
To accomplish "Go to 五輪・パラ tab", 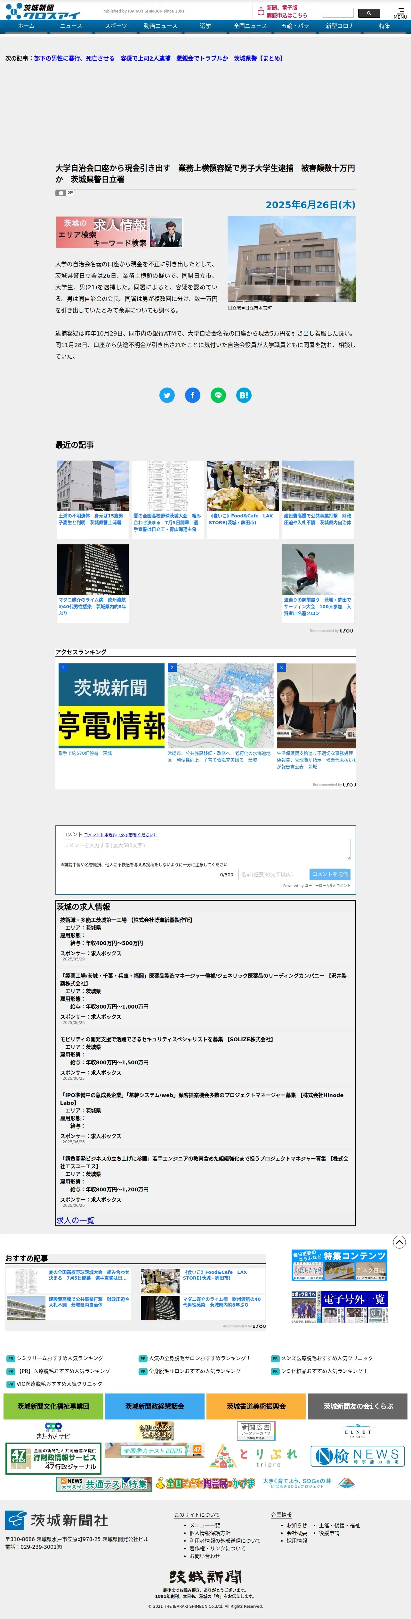I will coord(295,26).
